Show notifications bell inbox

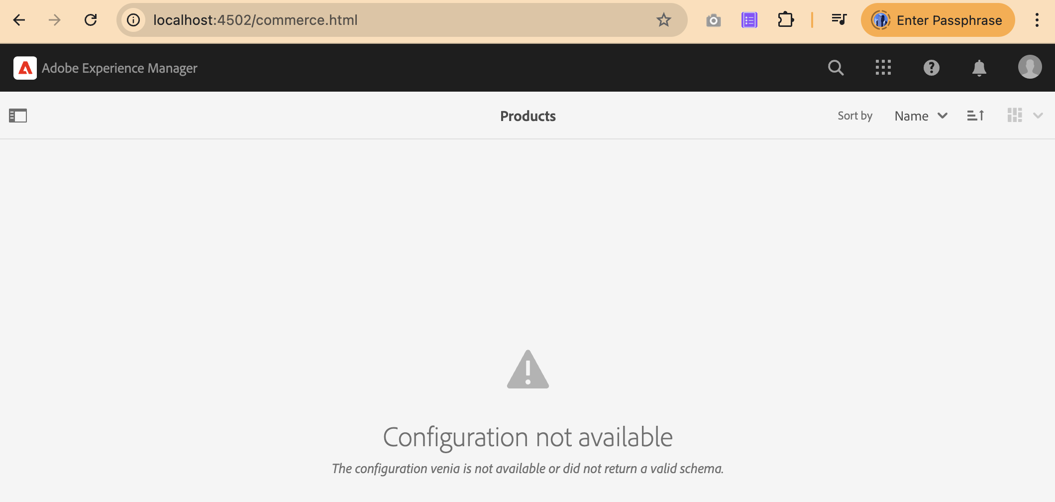coord(979,68)
